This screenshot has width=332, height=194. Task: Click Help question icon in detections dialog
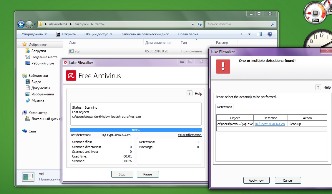(318, 87)
